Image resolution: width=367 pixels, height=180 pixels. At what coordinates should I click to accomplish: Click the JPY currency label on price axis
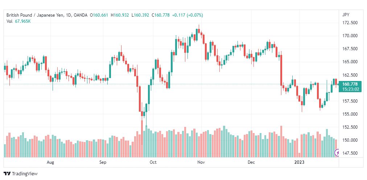346,15
